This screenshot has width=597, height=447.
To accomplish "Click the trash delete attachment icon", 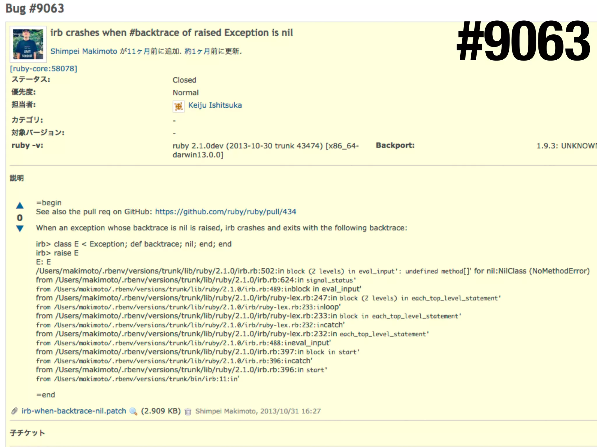I will pyautogui.click(x=188, y=411).
